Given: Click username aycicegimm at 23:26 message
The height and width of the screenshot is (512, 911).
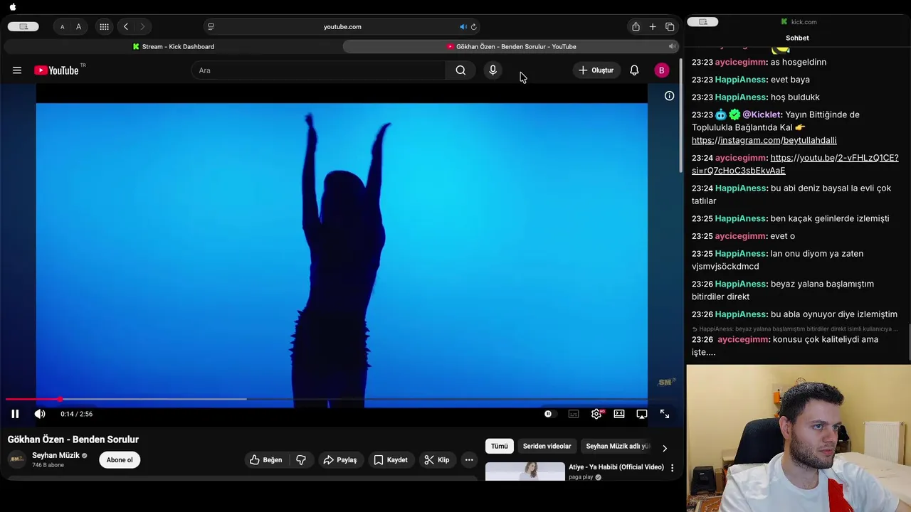Looking at the screenshot, I should (744, 340).
